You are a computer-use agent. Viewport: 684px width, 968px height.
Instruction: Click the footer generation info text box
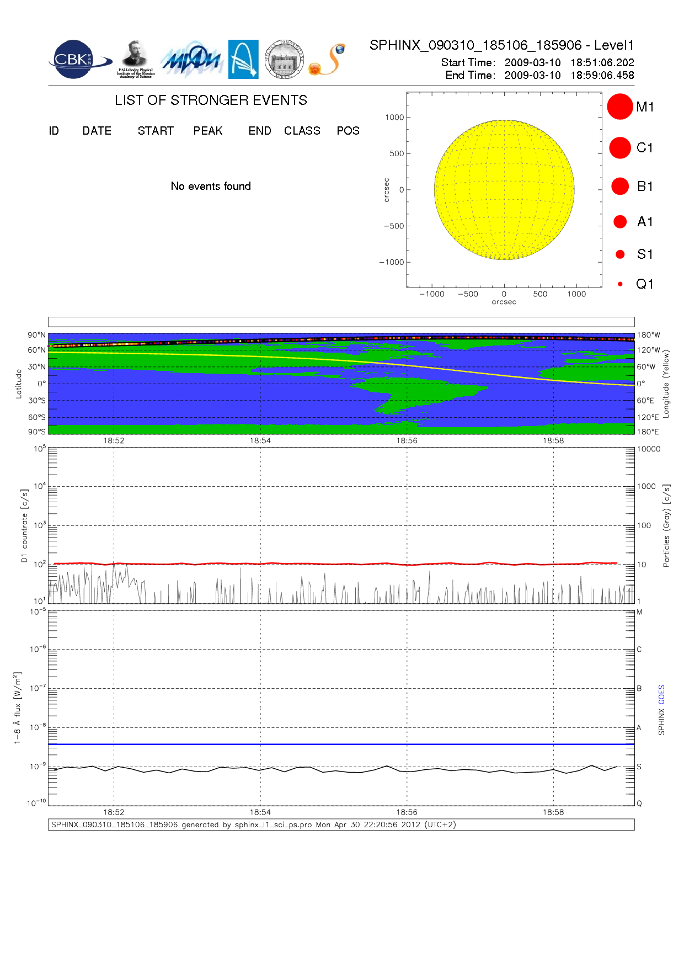pyautogui.click(x=341, y=825)
